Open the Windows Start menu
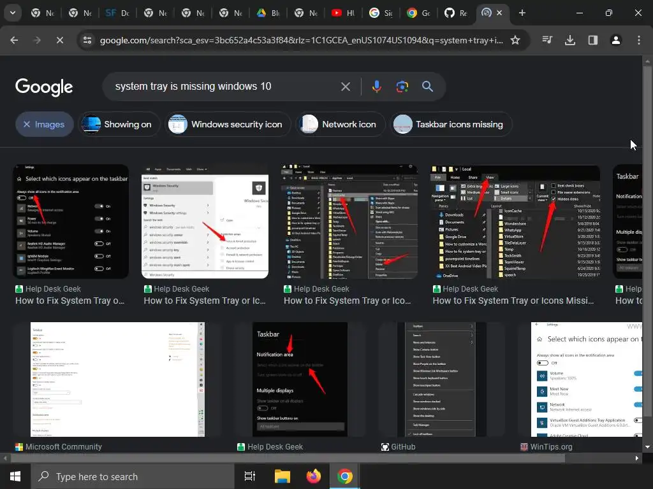This screenshot has height=489, width=653. click(x=15, y=476)
